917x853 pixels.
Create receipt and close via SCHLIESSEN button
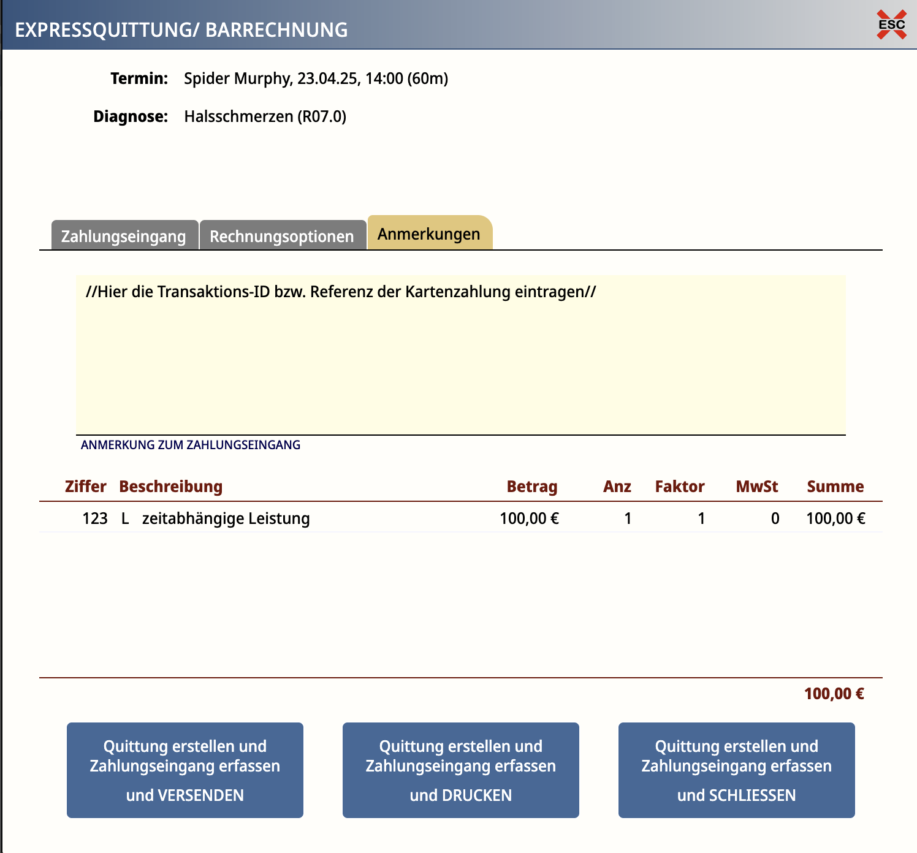click(x=737, y=770)
